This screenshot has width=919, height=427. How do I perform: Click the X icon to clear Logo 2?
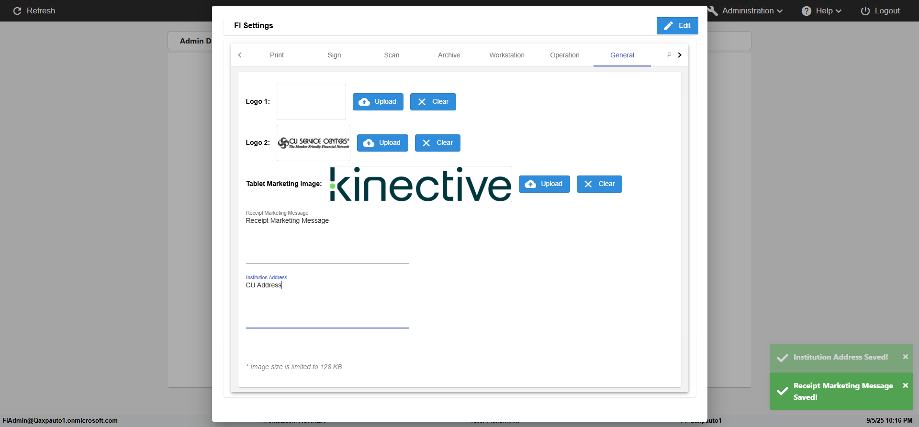pyautogui.click(x=426, y=143)
